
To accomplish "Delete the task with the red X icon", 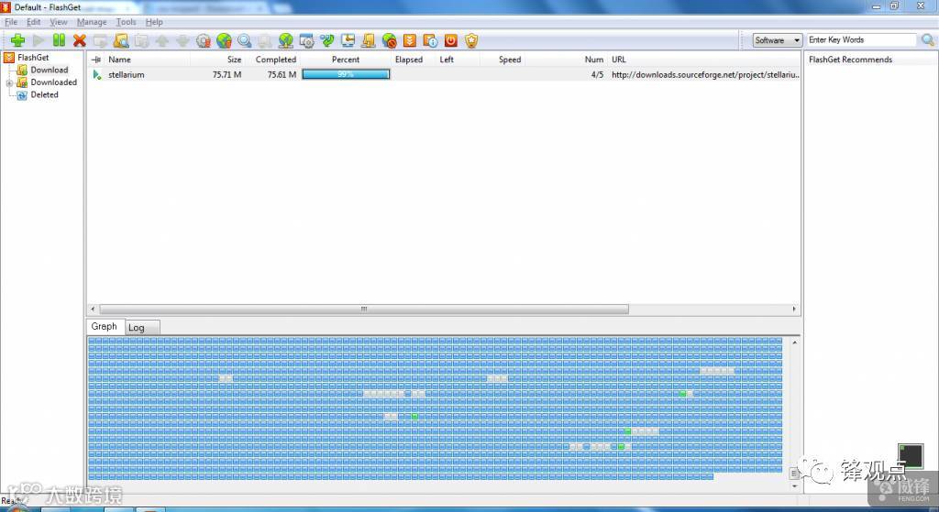I will coord(79,40).
